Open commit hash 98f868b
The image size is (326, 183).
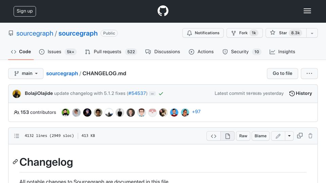click(x=254, y=94)
